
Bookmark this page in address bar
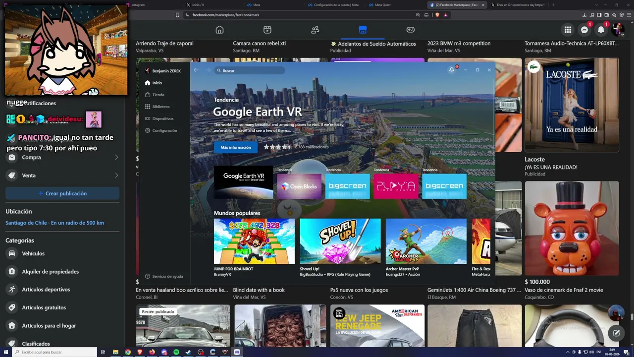point(177,15)
